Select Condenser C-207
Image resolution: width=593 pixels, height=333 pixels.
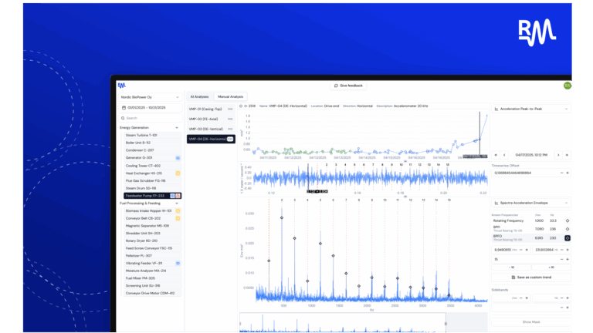pos(152,150)
